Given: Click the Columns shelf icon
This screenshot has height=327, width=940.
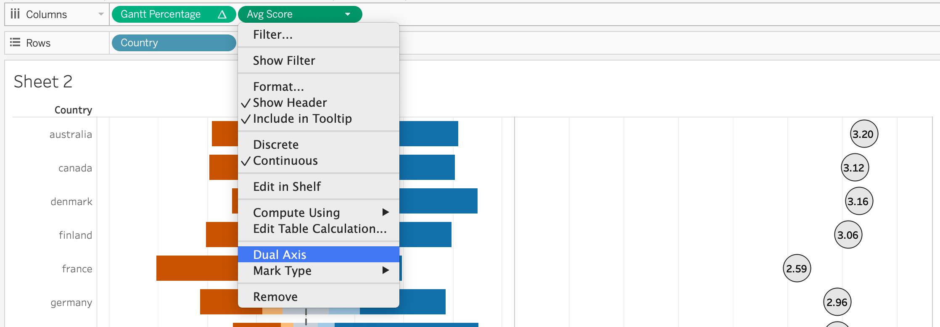Looking at the screenshot, I should 15,14.
